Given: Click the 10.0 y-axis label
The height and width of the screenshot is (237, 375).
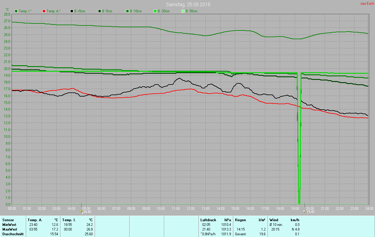Looking at the screenshot, I should pyautogui.click(x=7, y=136).
